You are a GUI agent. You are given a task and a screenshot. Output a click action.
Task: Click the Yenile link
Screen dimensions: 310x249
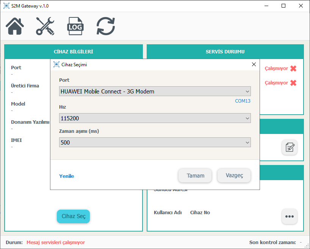pos(67,176)
